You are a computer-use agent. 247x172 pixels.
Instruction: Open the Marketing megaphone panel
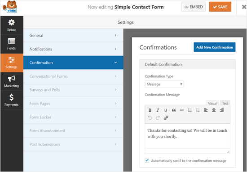pos(12,82)
